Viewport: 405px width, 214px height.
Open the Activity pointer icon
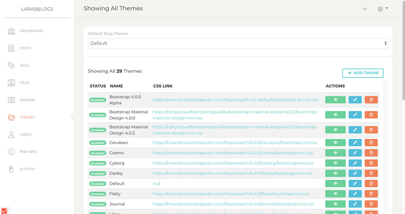tap(11, 169)
